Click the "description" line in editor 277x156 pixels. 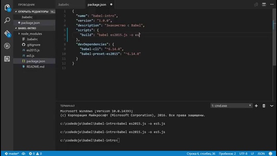click(x=110, y=25)
